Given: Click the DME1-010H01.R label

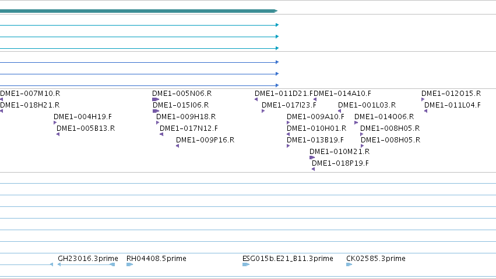Looking at the screenshot, I should (316, 128).
